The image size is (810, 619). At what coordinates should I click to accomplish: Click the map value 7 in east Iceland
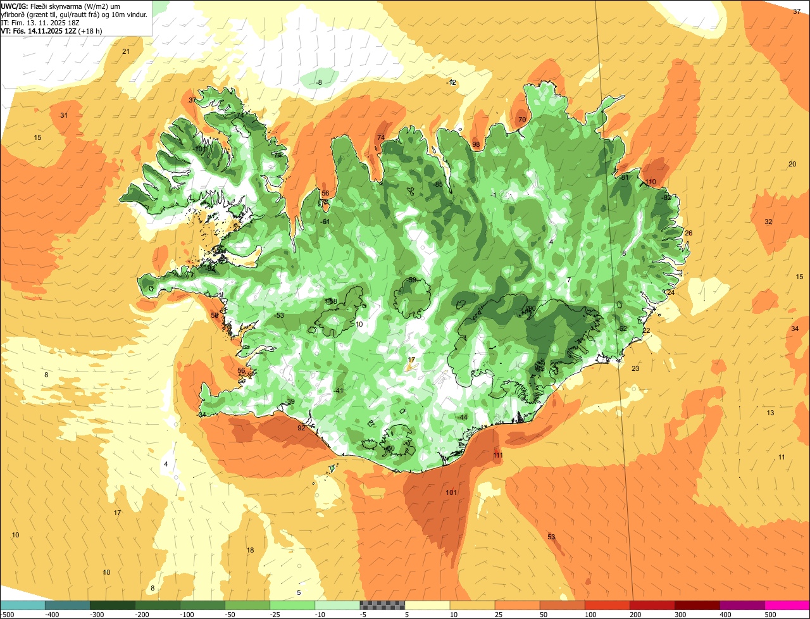coord(569,279)
